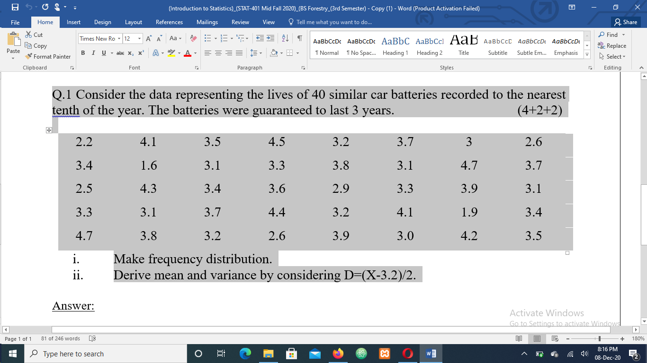Screen dimensions: 647x363
Task: Apply the Heading 1 style
Action: 395,45
